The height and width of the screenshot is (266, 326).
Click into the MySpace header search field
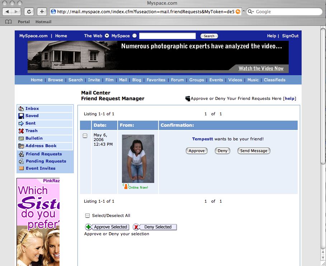[167, 36]
